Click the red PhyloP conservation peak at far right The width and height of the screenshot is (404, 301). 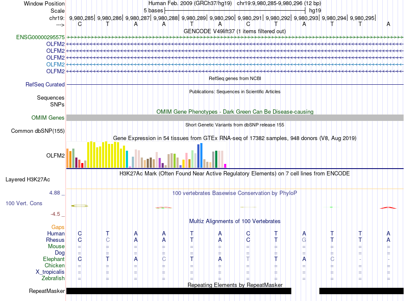pos(388,208)
